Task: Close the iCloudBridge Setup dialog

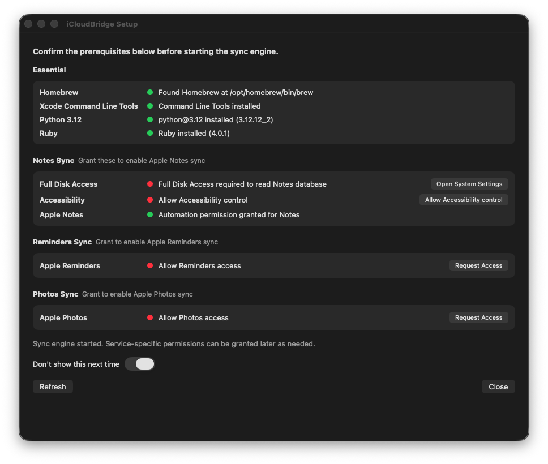Action: (498, 386)
